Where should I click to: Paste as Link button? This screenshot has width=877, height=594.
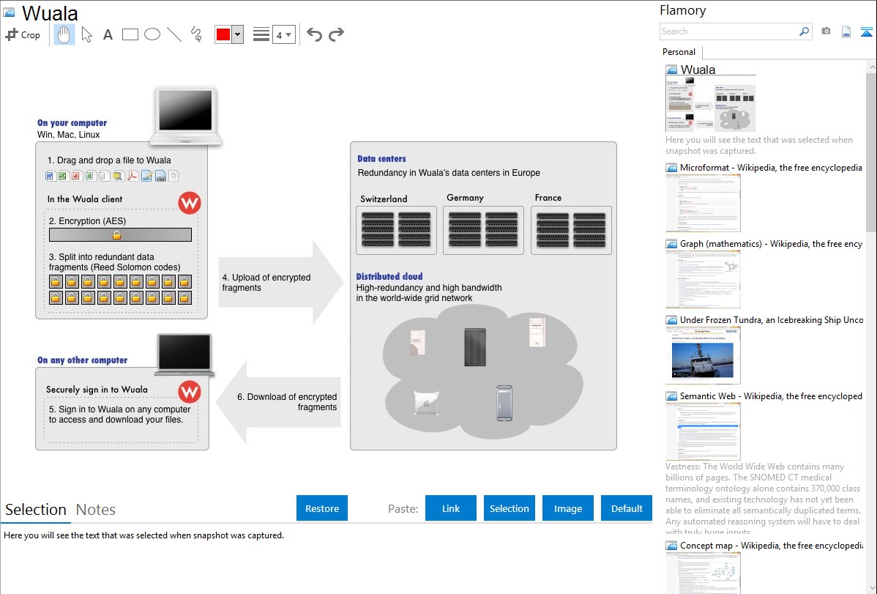pyautogui.click(x=451, y=508)
